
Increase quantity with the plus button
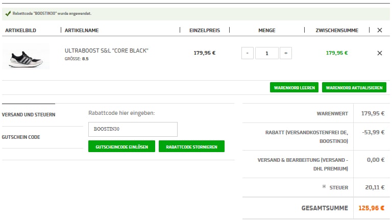pyautogui.click(x=286, y=53)
